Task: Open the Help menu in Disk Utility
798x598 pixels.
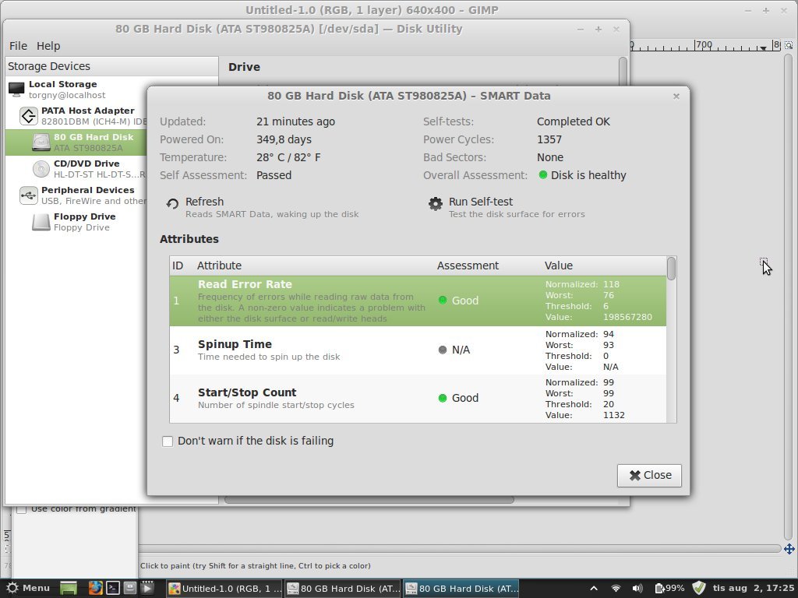Action: tap(48, 46)
